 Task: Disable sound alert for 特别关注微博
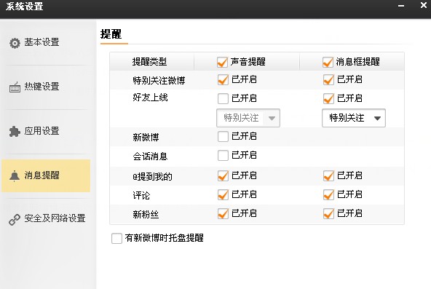click(x=223, y=80)
